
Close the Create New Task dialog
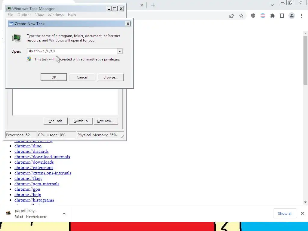(128, 23)
